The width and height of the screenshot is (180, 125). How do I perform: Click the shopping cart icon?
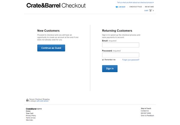pyautogui.click(x=151, y=10)
